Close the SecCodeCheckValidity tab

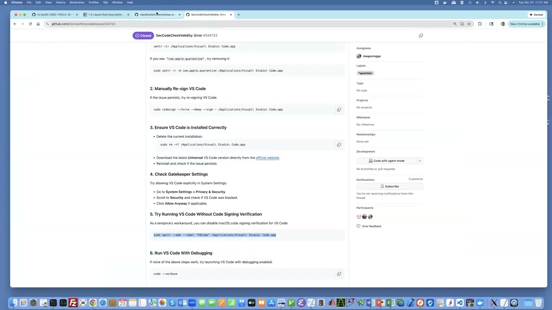(231, 15)
